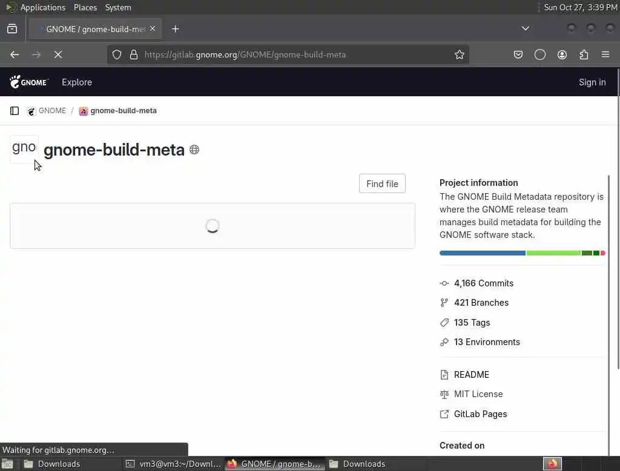Click the pink language bar segment

coord(603,253)
